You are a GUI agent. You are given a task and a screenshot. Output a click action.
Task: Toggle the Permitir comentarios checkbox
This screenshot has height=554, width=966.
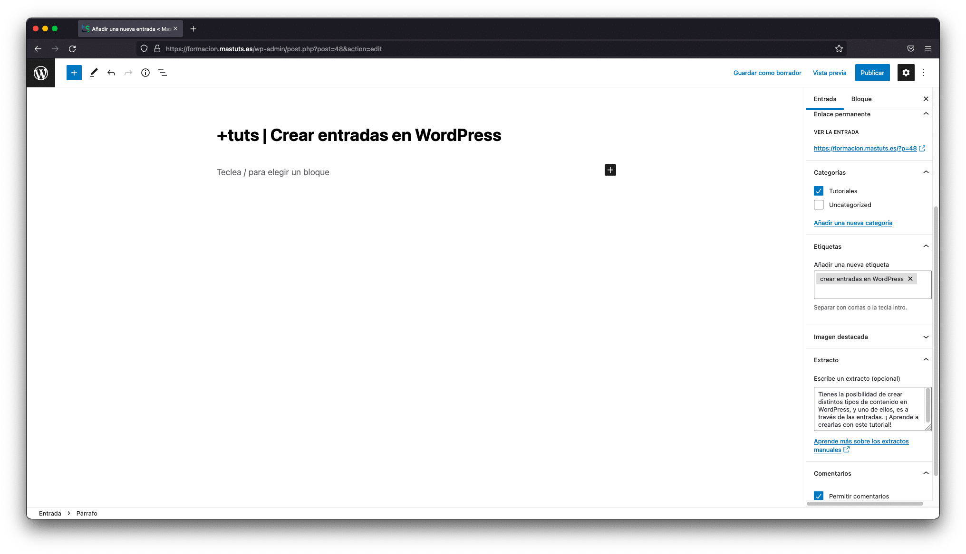pos(819,496)
